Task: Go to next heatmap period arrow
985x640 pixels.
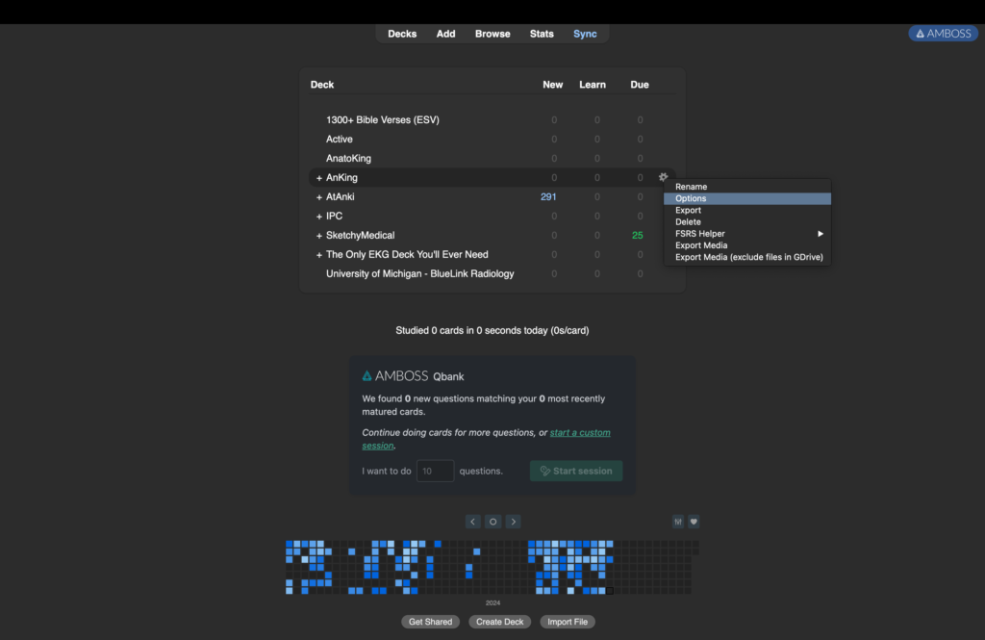Action: pos(514,522)
